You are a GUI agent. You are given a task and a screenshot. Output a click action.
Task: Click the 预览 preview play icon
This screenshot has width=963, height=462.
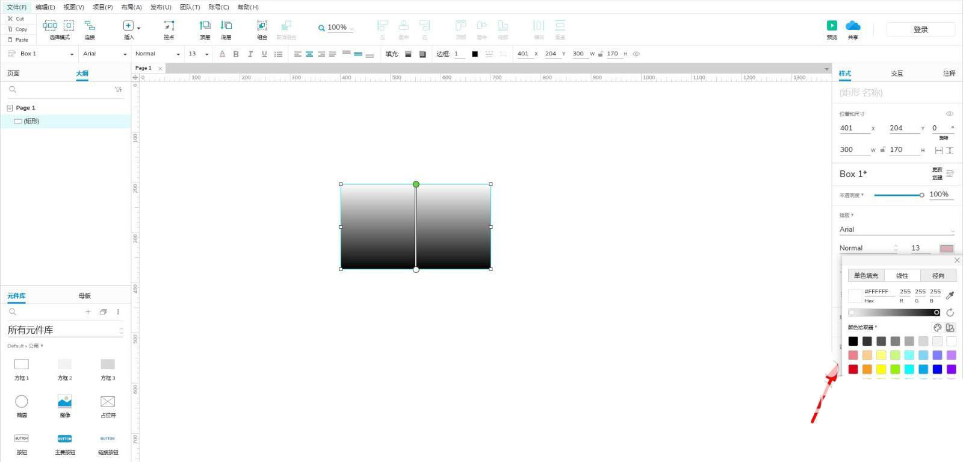click(x=832, y=25)
